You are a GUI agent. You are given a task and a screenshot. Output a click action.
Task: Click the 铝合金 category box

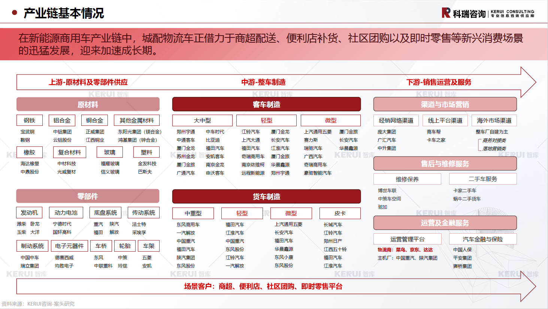[x=62, y=120]
